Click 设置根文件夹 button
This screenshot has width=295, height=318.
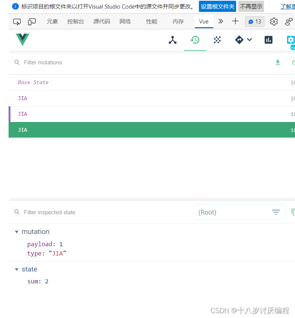point(218,6)
